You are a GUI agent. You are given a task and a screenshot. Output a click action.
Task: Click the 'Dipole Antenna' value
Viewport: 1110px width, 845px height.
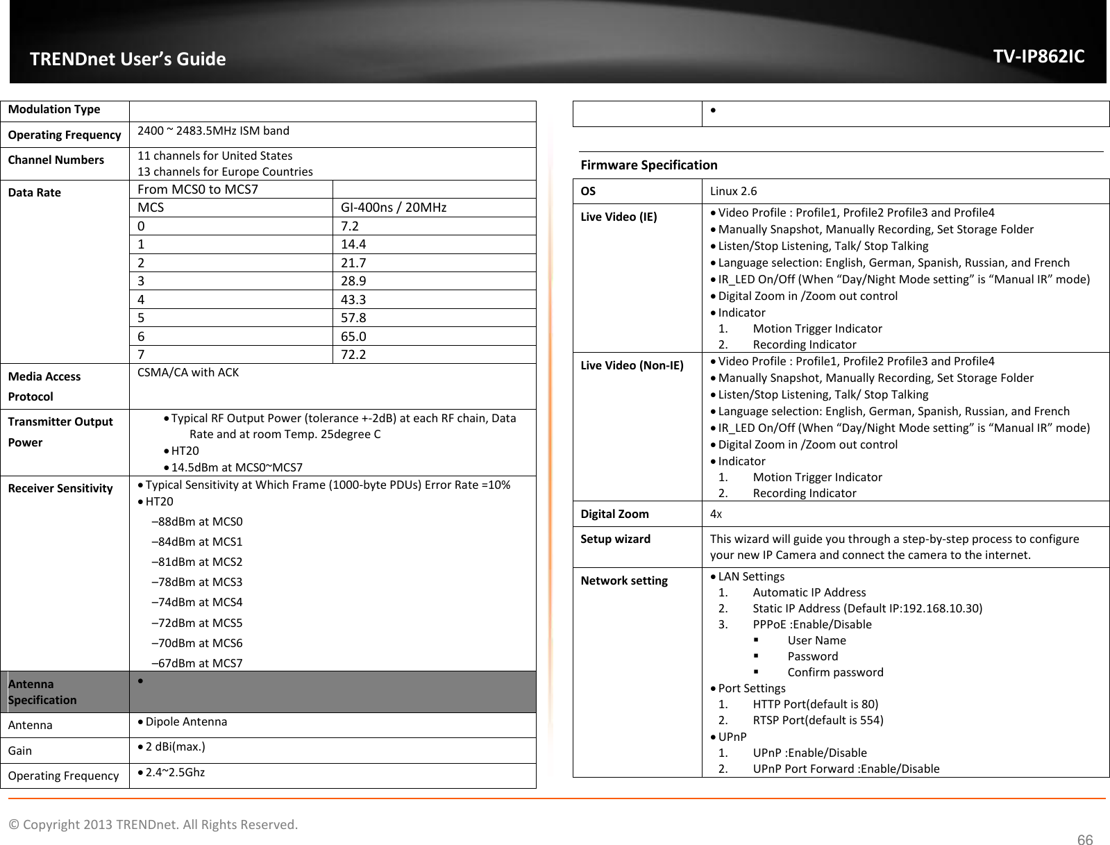(x=186, y=721)
